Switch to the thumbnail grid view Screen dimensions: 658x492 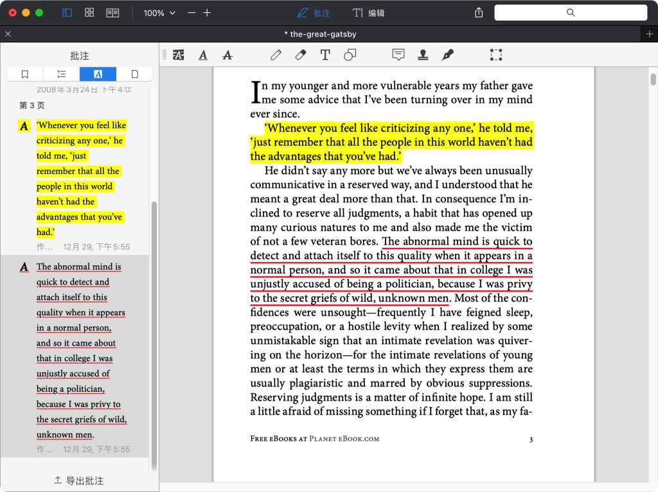tap(89, 13)
